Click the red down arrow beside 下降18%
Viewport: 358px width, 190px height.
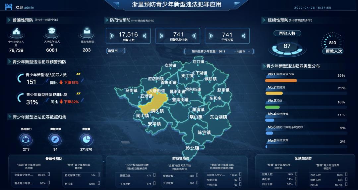(x=61, y=82)
